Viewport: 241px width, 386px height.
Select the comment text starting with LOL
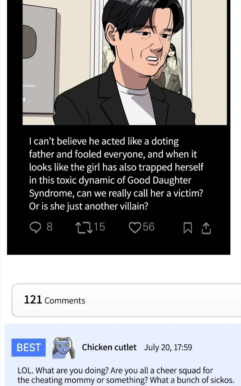point(126,375)
